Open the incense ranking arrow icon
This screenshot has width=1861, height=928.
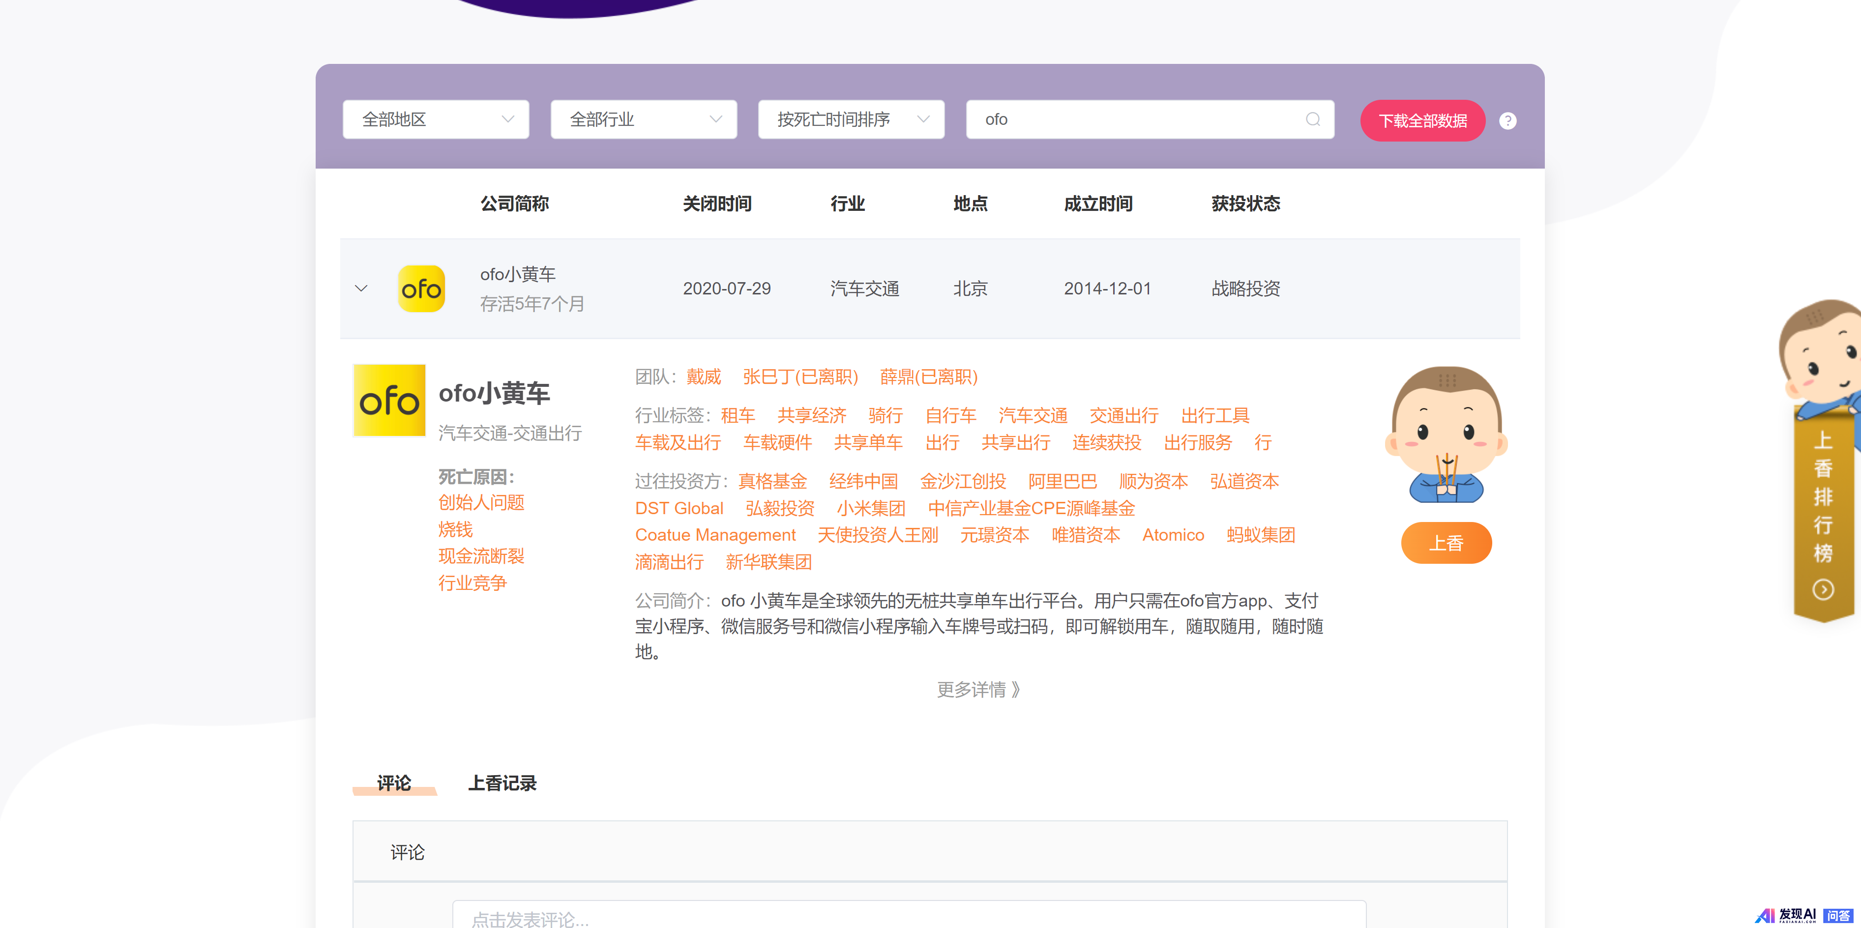pyautogui.click(x=1823, y=589)
